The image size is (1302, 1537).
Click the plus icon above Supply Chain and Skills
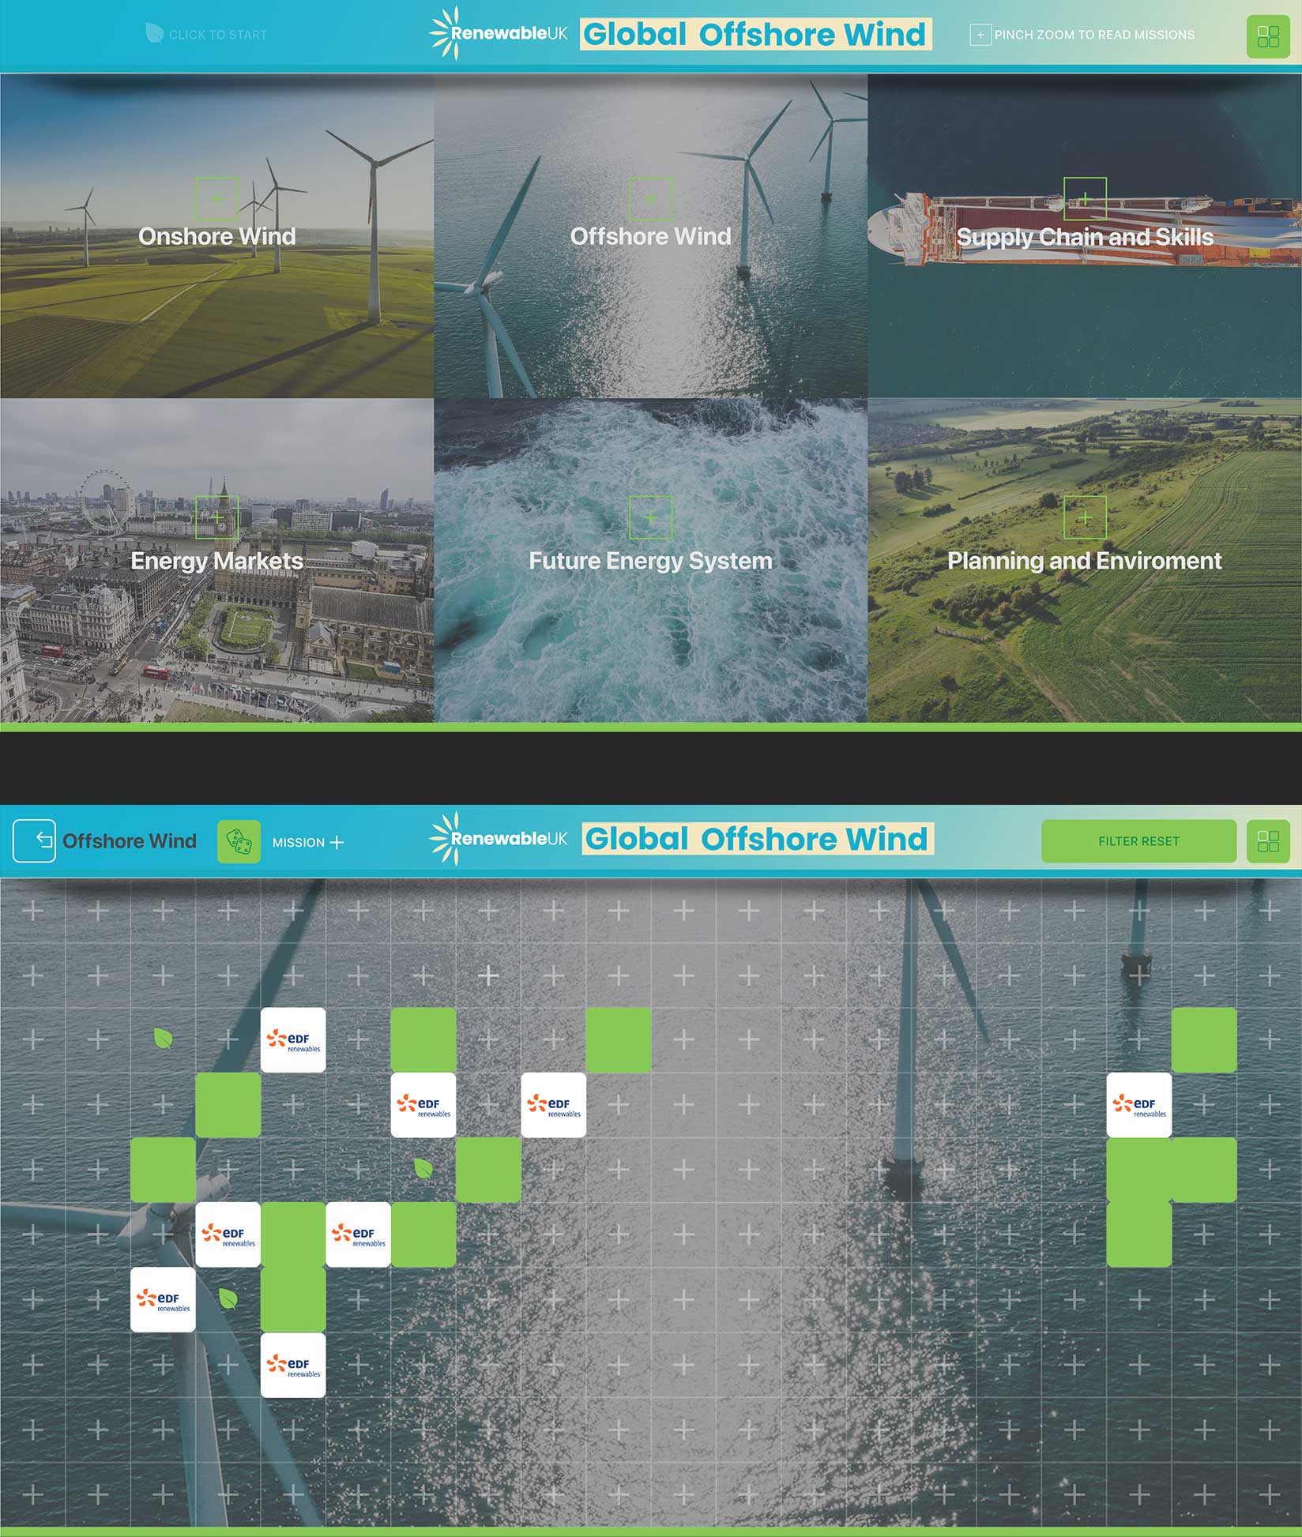[1084, 198]
